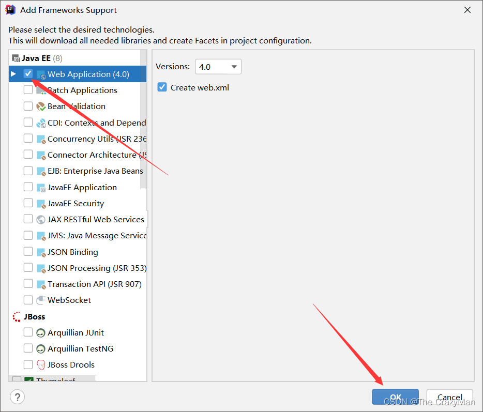
Task: Click the EJB Enterprise Java Beans icon
Action: point(41,171)
